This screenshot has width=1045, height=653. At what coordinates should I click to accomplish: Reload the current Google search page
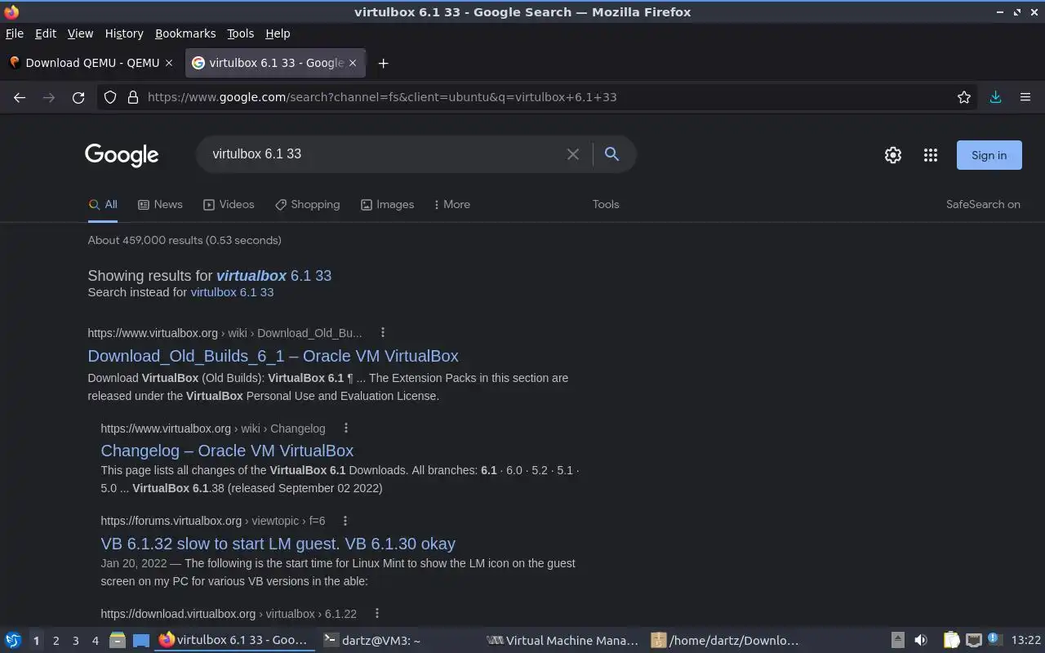point(78,97)
